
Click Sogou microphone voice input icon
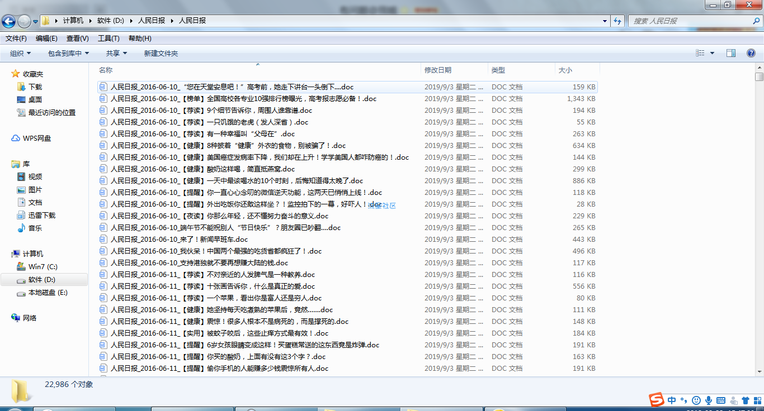(x=708, y=400)
